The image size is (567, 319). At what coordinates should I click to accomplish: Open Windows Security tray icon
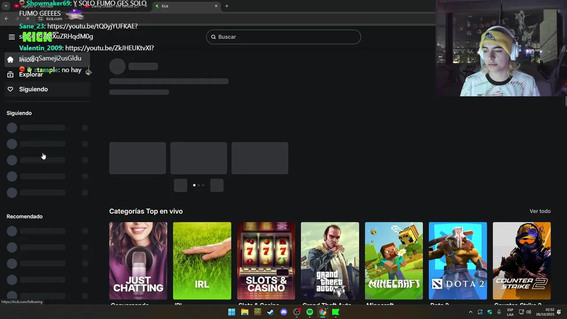coord(489,312)
